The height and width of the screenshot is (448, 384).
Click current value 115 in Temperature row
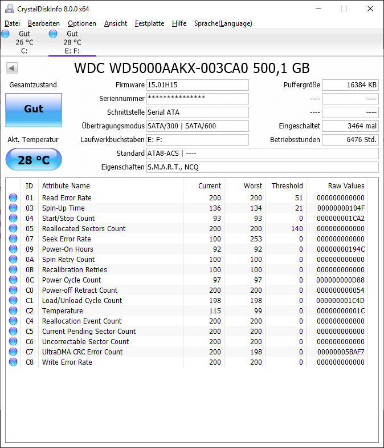click(215, 311)
